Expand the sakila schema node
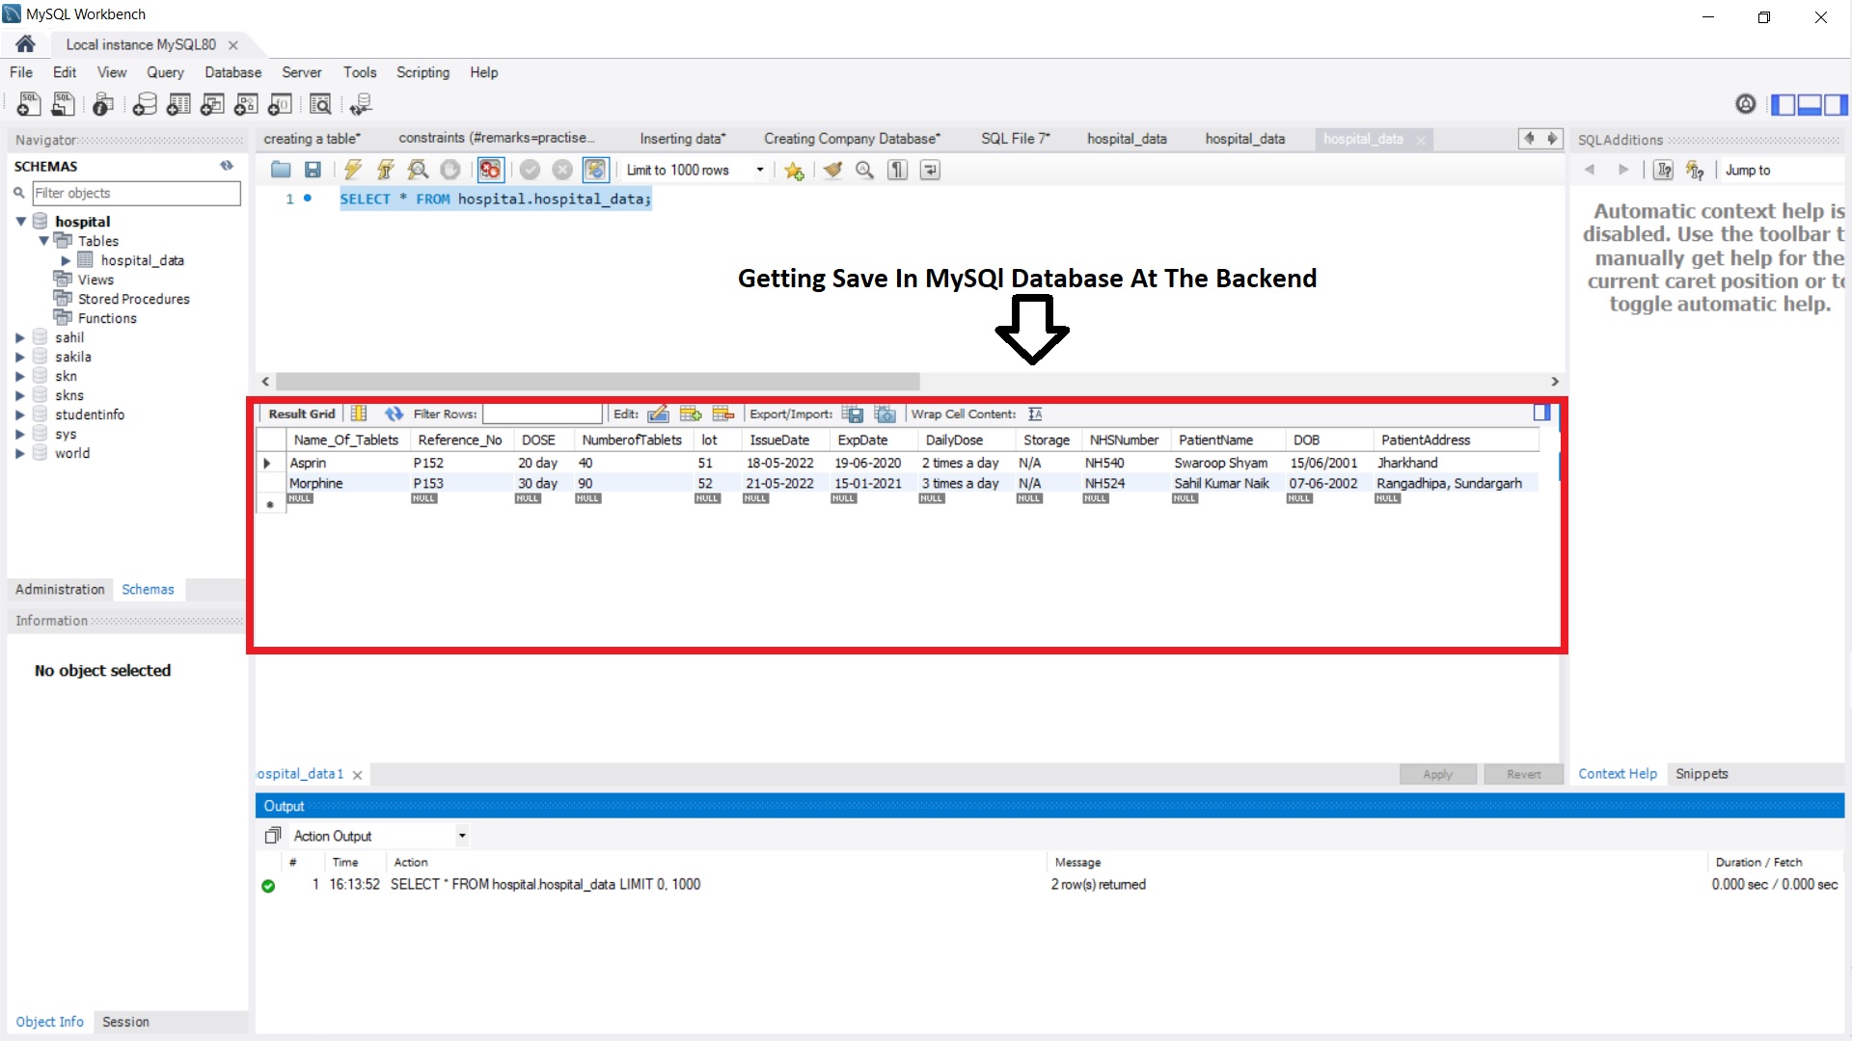 click(x=19, y=357)
